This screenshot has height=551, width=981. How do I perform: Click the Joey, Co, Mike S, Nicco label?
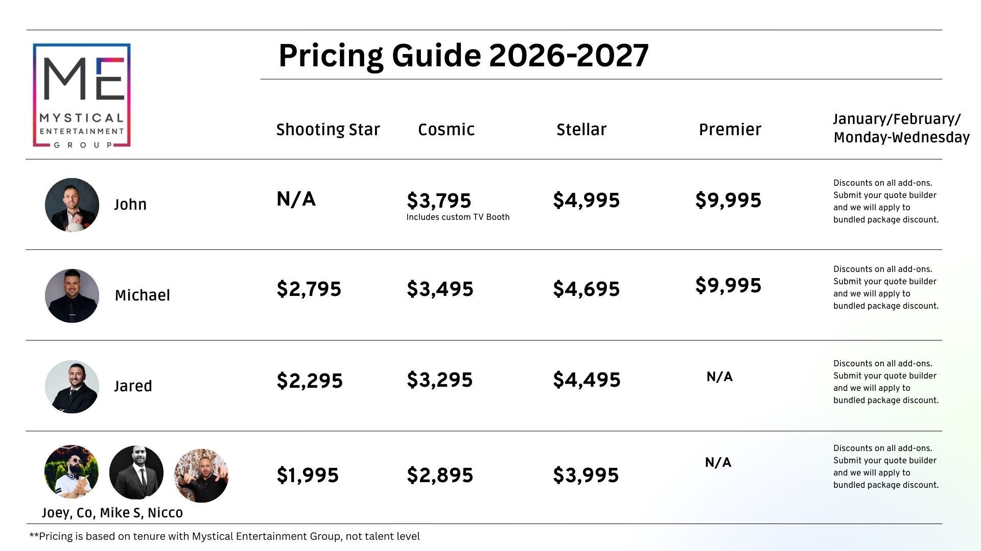tap(112, 513)
